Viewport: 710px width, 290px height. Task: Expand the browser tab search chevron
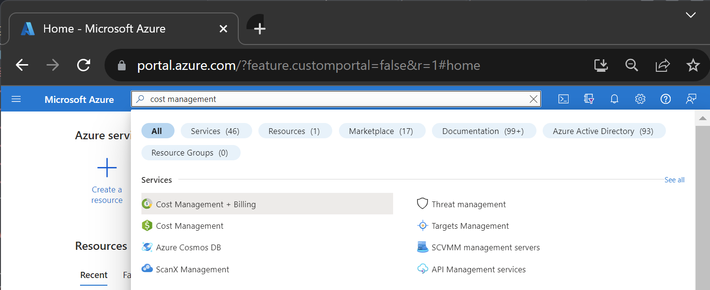(x=690, y=15)
